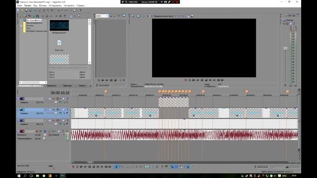
Task: Expand the 'По типу' tree node
Action: tap(21, 26)
